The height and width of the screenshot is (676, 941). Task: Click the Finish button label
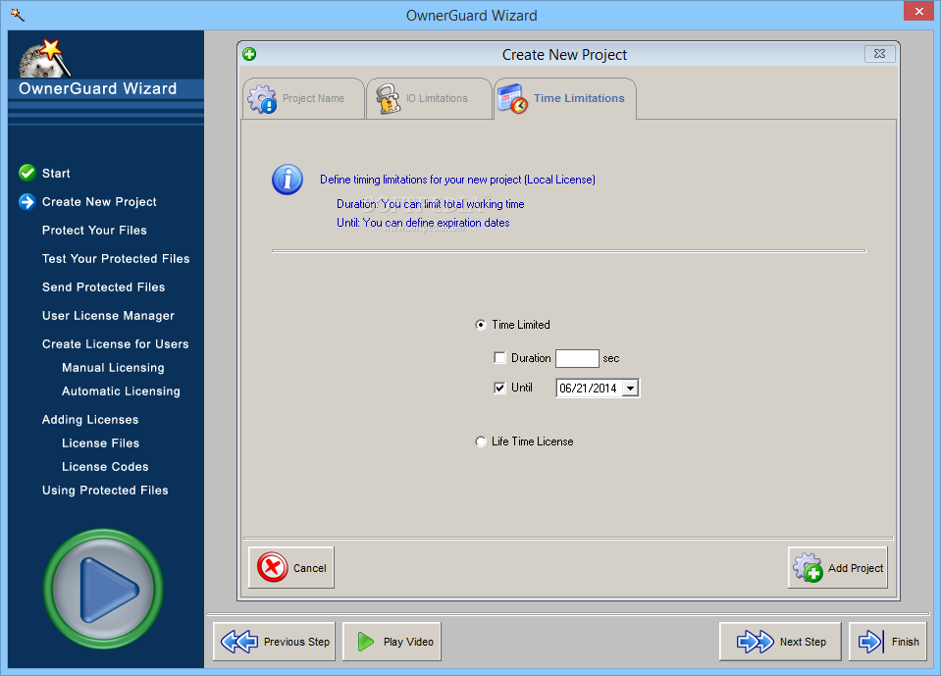(905, 642)
